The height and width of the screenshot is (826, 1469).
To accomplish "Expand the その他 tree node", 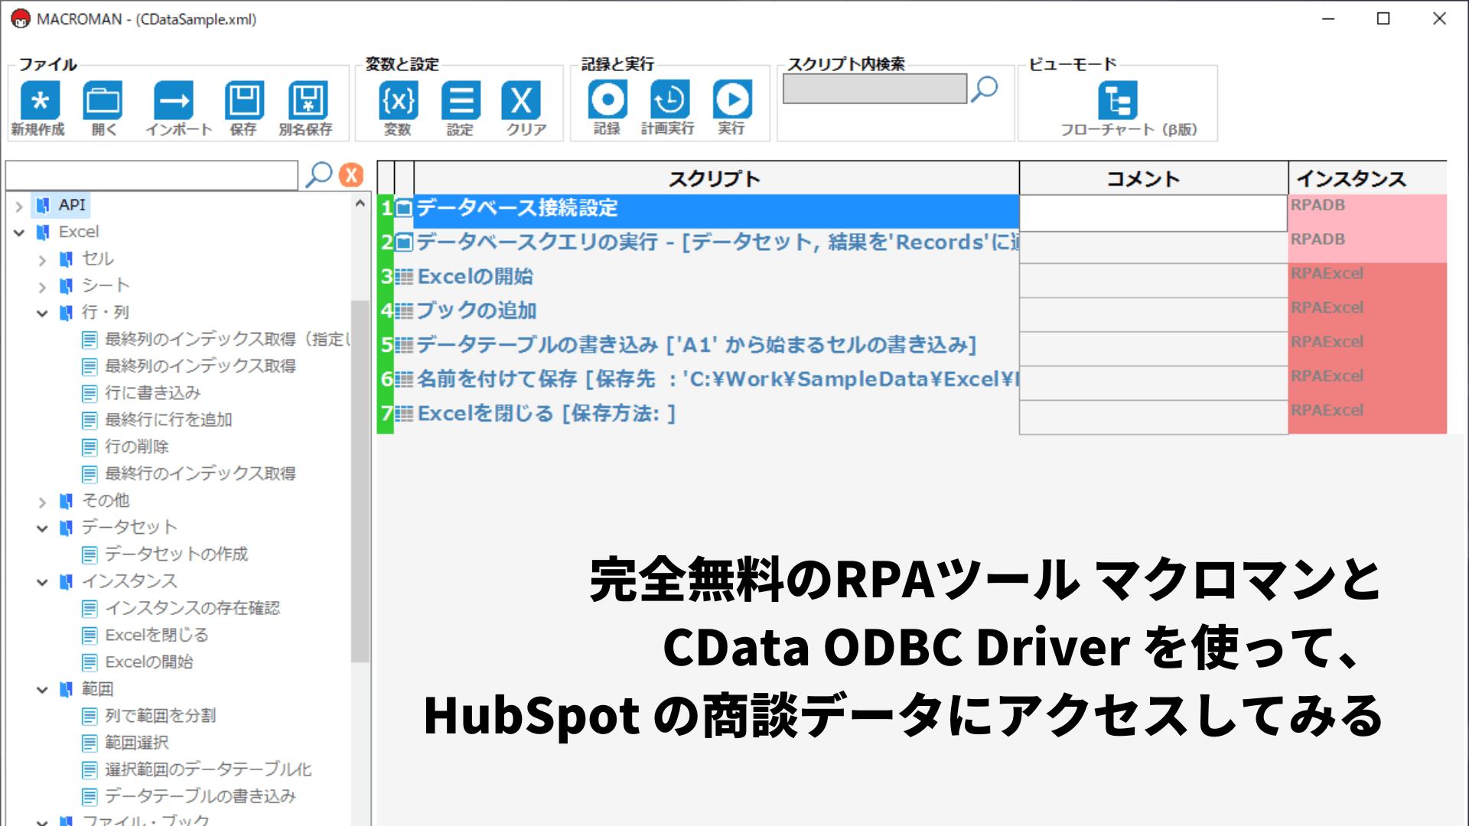I will coord(43,502).
